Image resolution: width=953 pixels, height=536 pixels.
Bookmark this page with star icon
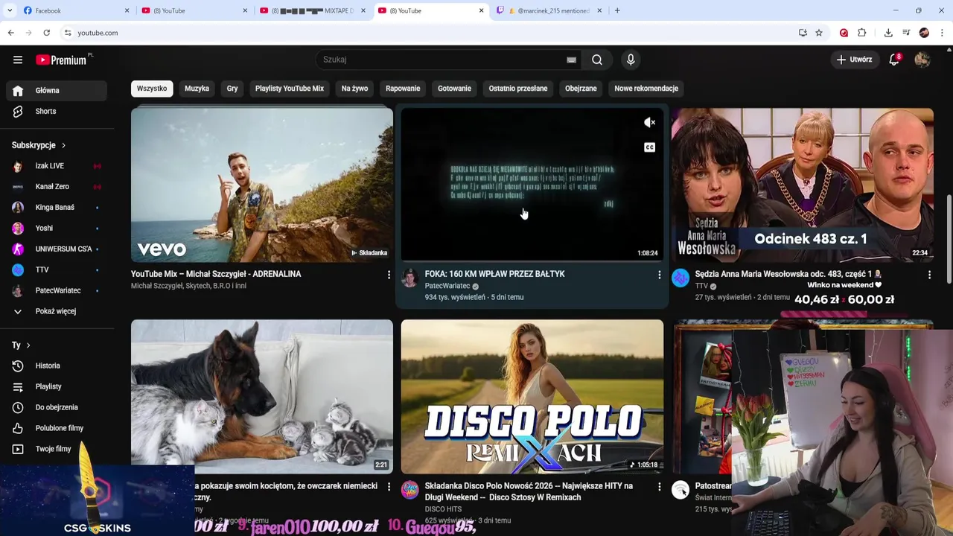(x=819, y=33)
